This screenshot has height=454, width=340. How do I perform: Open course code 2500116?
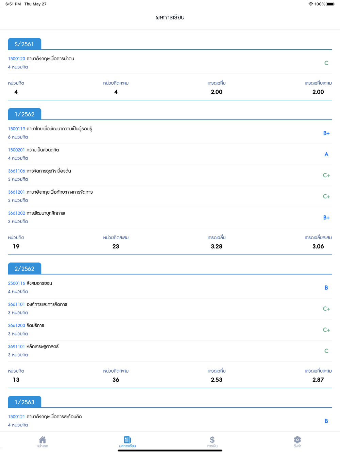[17, 283]
